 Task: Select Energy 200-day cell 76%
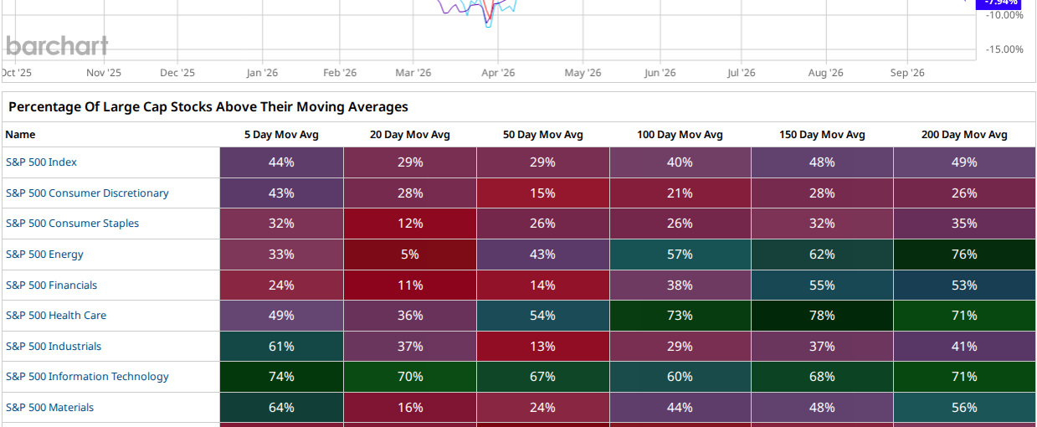click(x=964, y=255)
